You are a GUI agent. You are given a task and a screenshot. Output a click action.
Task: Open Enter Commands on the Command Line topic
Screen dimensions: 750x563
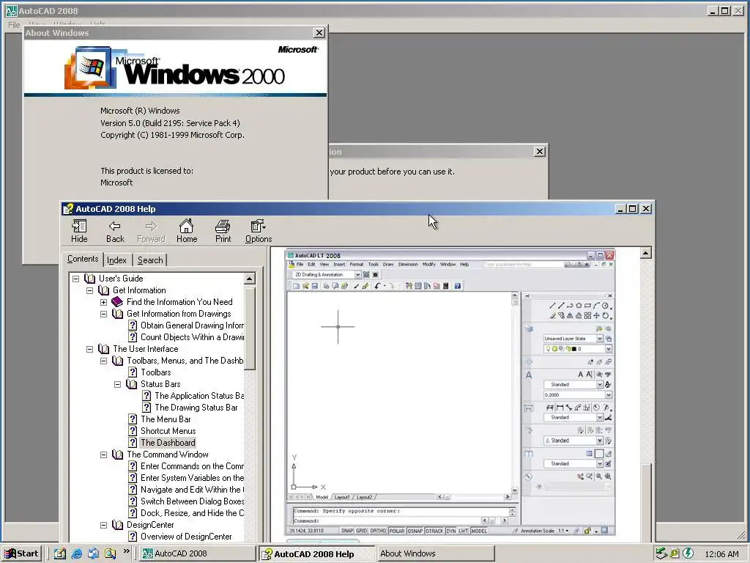tap(192, 466)
